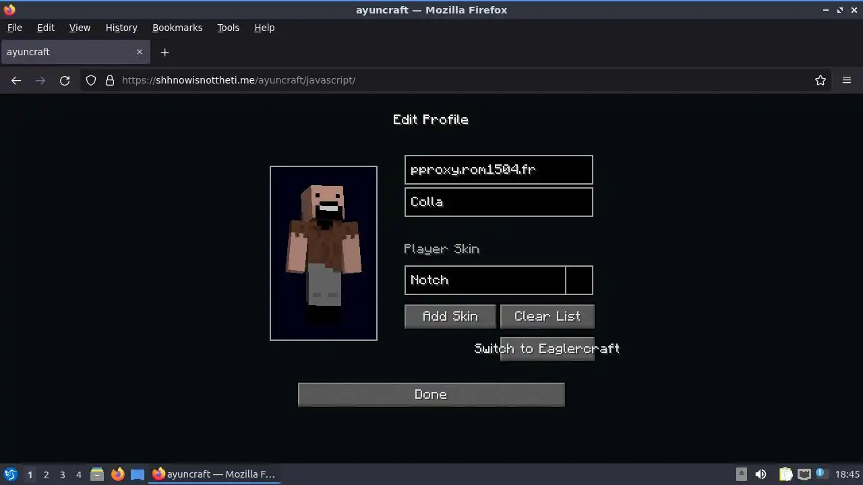Open the network status tray icon
This screenshot has height=485, width=863.
point(804,474)
